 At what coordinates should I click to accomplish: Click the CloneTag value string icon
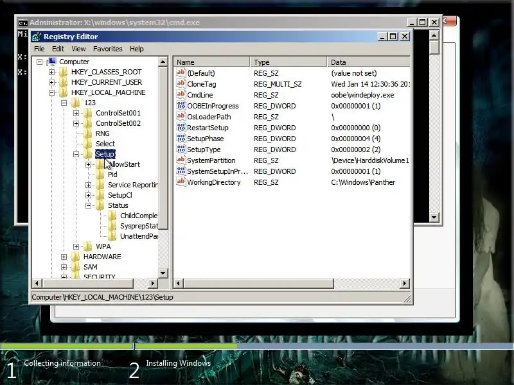pos(181,83)
